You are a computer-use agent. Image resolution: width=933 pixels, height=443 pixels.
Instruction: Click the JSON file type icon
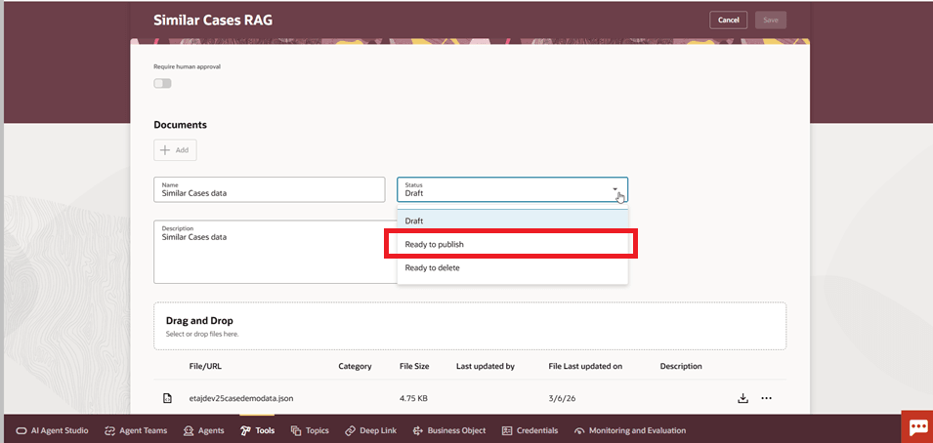pos(168,398)
